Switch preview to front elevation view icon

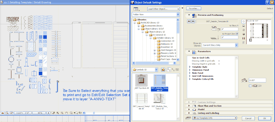243,26
